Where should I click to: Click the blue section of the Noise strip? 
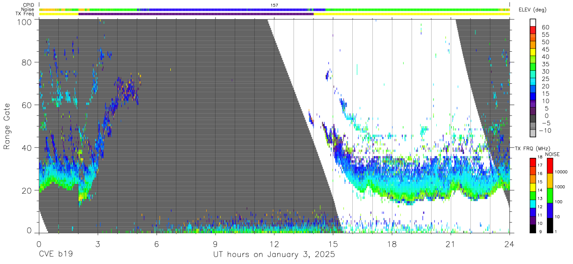click(231, 9)
